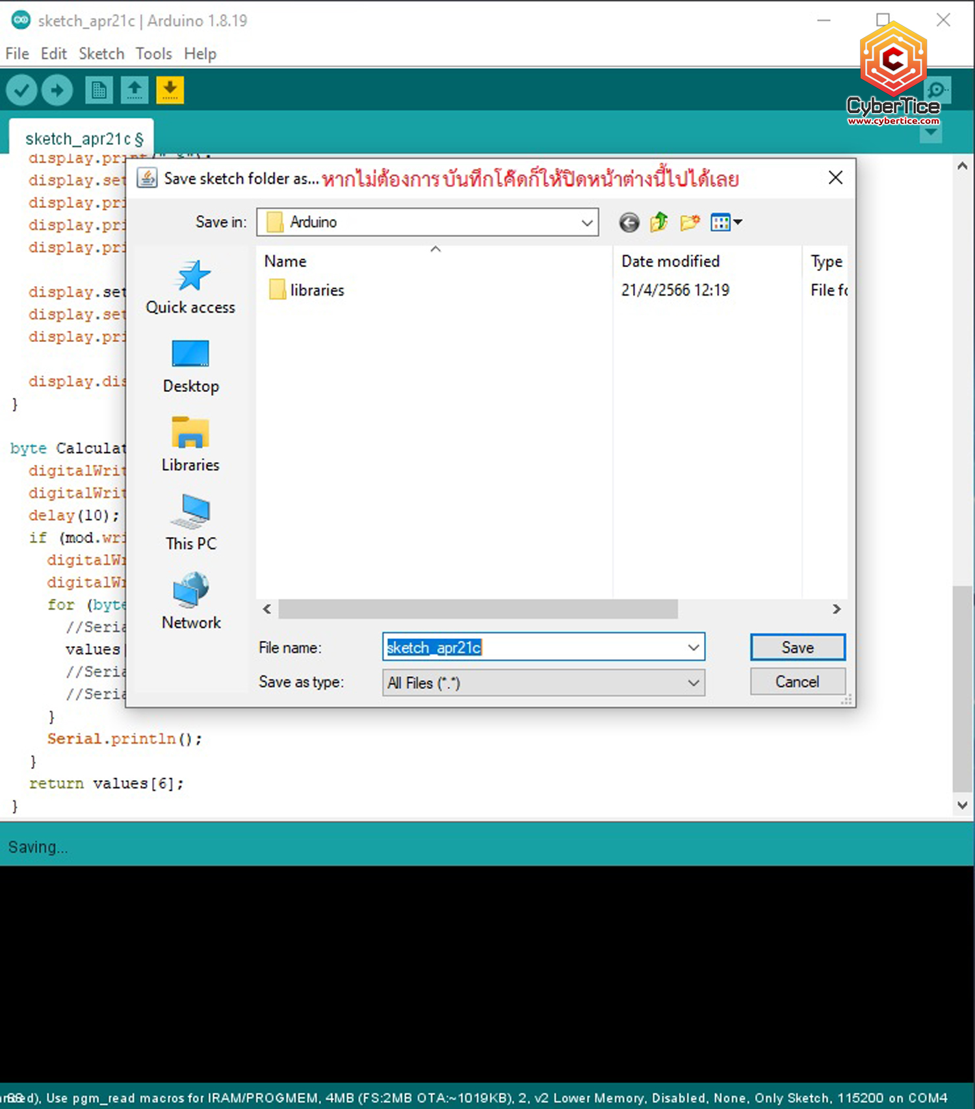Close the Save sketch folder dialog
The height and width of the screenshot is (1109, 975).
[836, 177]
